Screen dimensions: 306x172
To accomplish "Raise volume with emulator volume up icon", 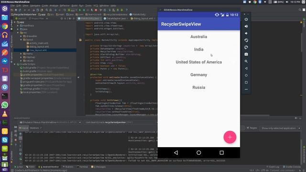I will point(246,26).
